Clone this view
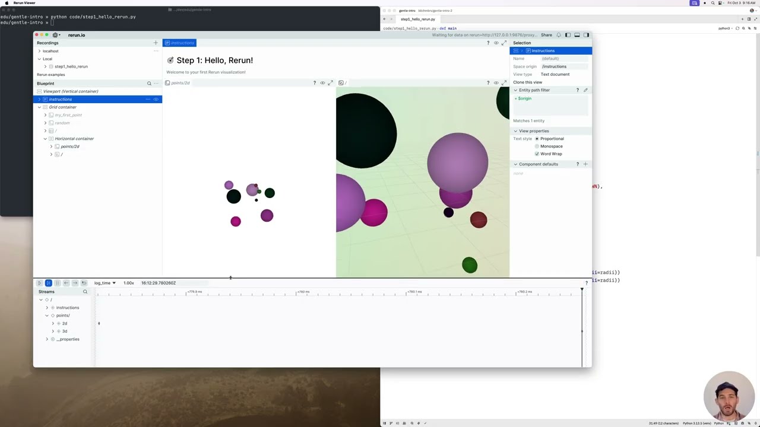 (x=527, y=82)
